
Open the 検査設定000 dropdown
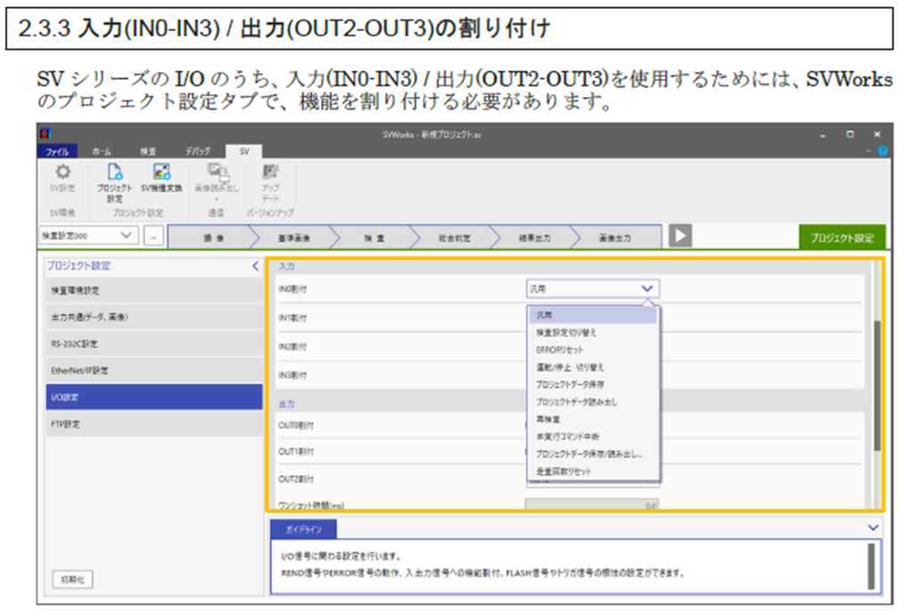pos(88,236)
